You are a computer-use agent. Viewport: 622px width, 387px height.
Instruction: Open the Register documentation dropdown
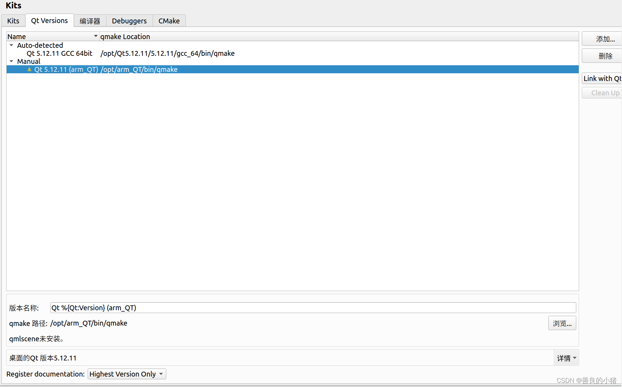point(127,374)
